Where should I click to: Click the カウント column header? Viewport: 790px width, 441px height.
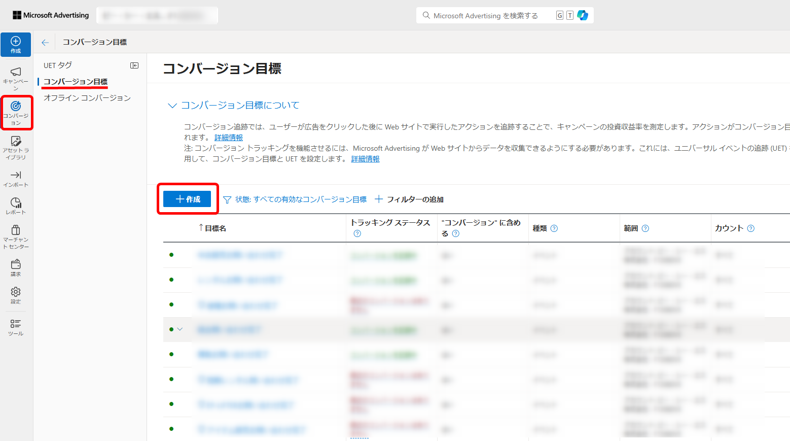pyautogui.click(x=729, y=228)
